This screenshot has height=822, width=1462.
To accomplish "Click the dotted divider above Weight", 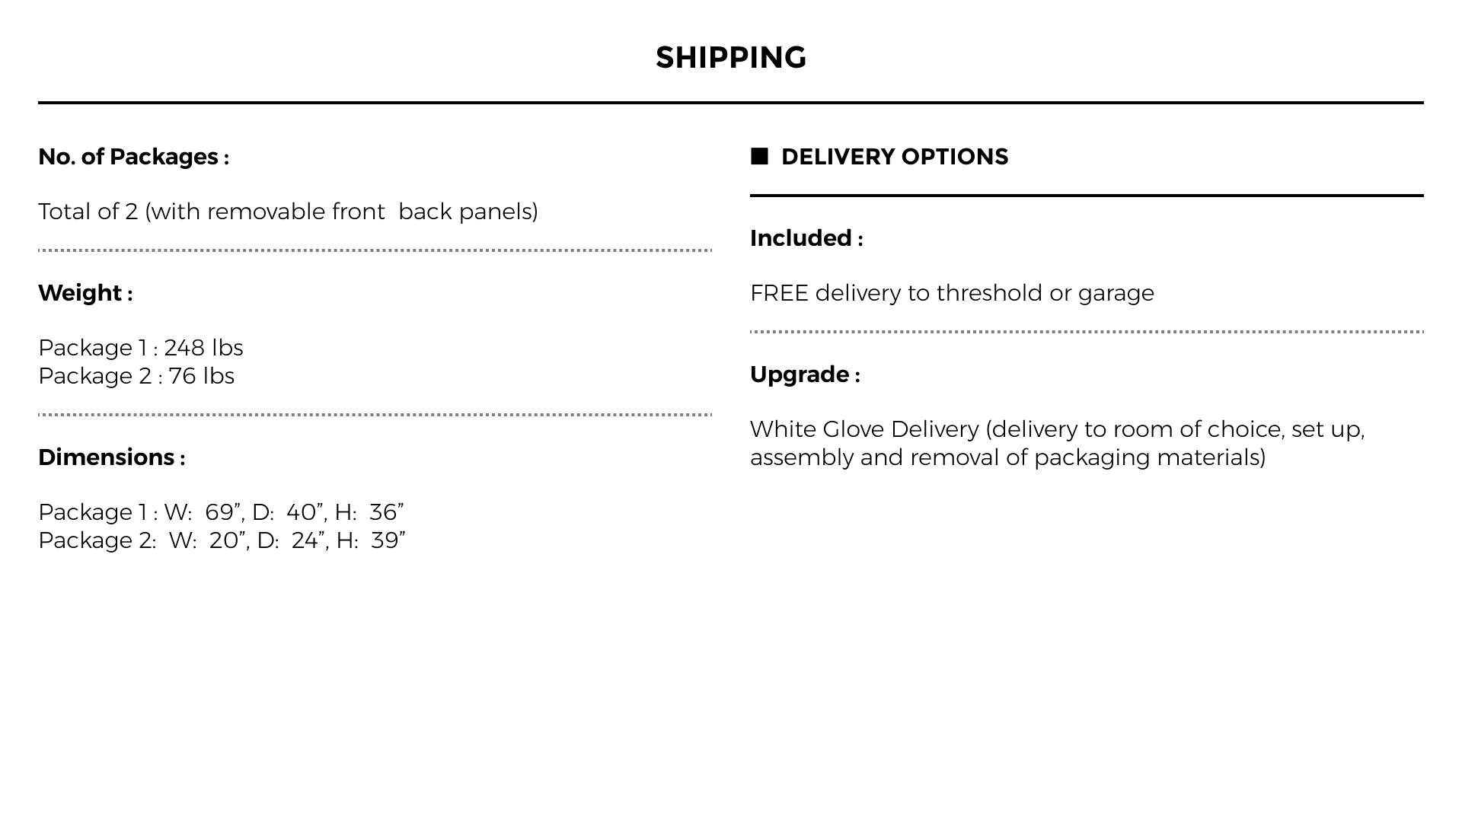I will (375, 250).
